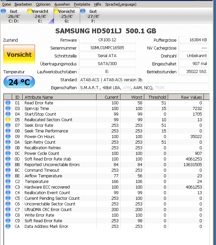
Task: Click the blue status icon for Read Error Rate
Action: point(8,103)
